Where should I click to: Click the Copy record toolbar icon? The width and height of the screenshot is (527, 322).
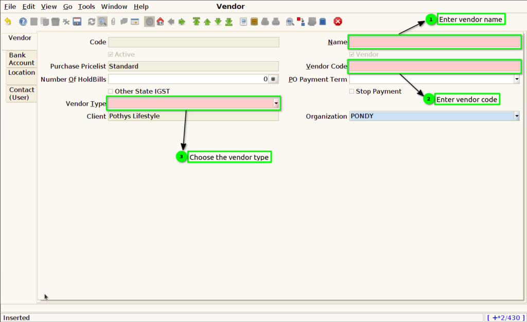(x=44, y=22)
